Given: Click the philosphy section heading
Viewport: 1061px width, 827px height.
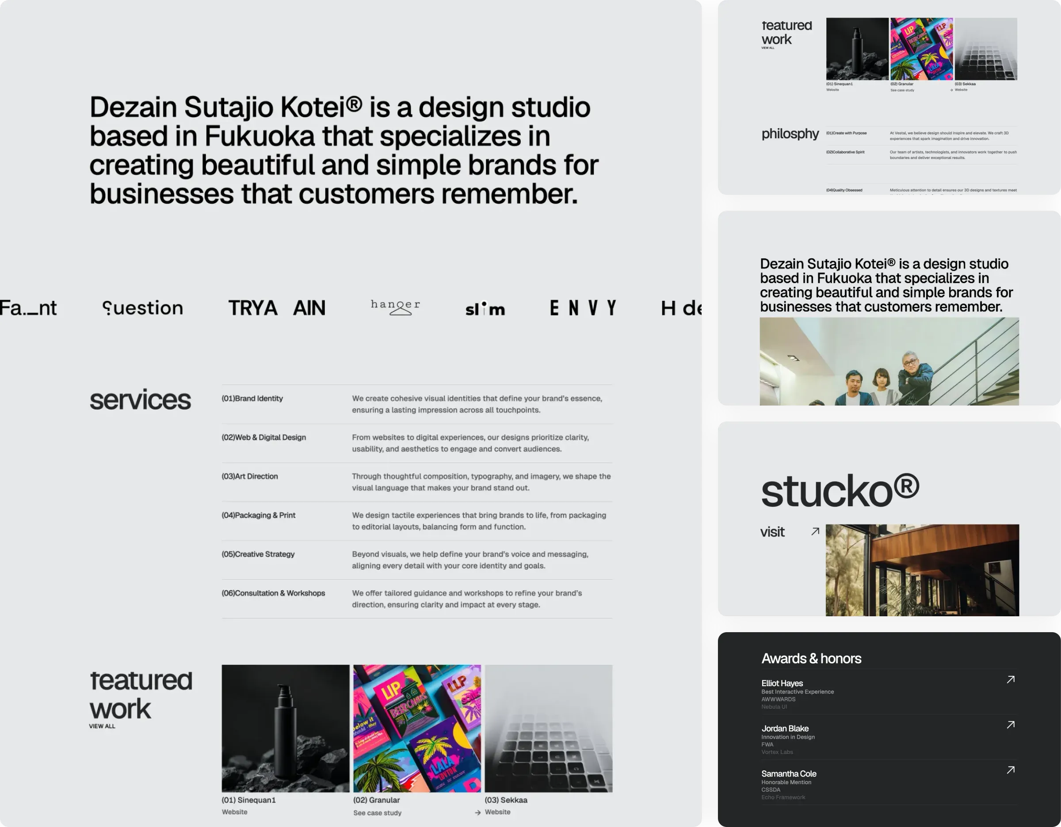Looking at the screenshot, I should coord(790,133).
